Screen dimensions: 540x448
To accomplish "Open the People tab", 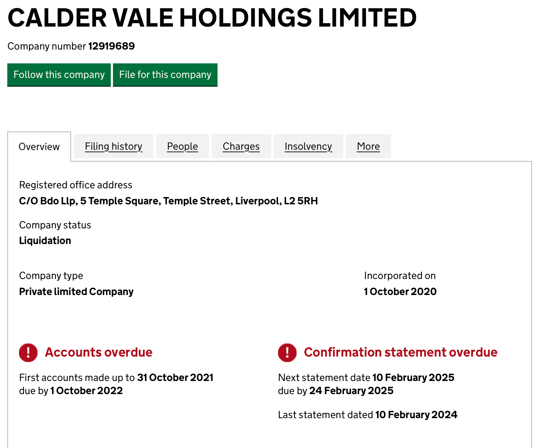I will (x=182, y=146).
